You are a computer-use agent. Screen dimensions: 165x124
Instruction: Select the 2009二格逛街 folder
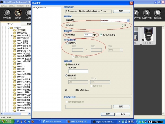click(21, 41)
